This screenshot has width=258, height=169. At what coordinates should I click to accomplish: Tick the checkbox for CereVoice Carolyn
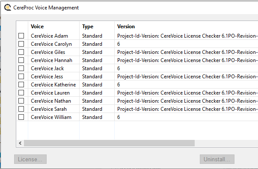tap(21, 44)
